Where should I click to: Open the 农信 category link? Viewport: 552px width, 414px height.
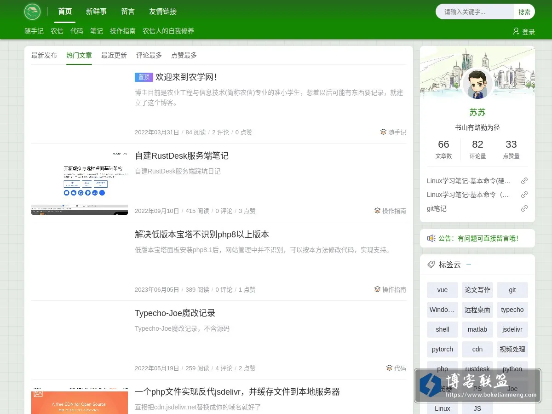[57, 31]
